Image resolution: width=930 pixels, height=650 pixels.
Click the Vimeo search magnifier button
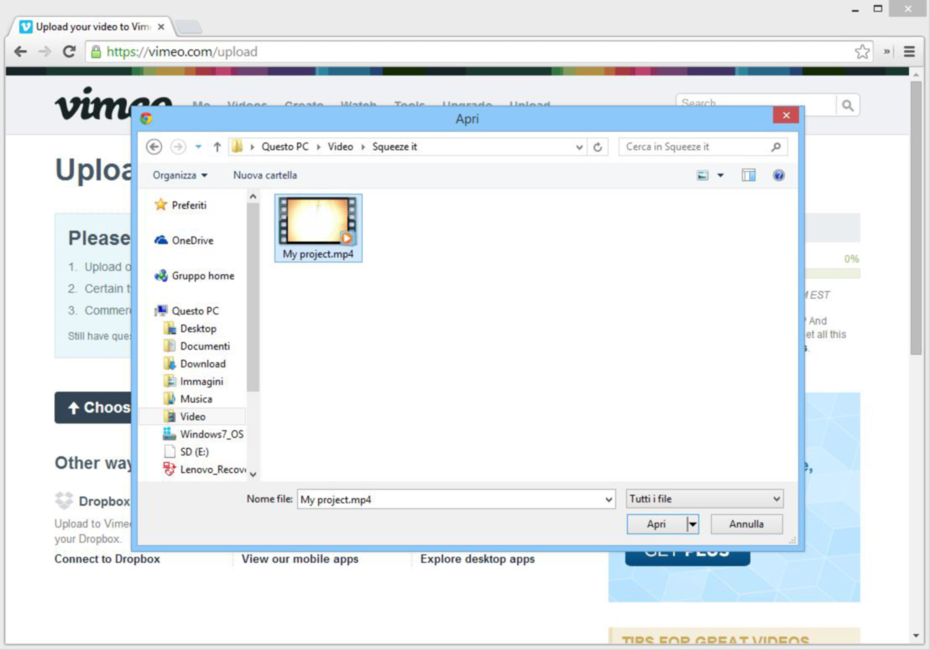click(x=848, y=106)
